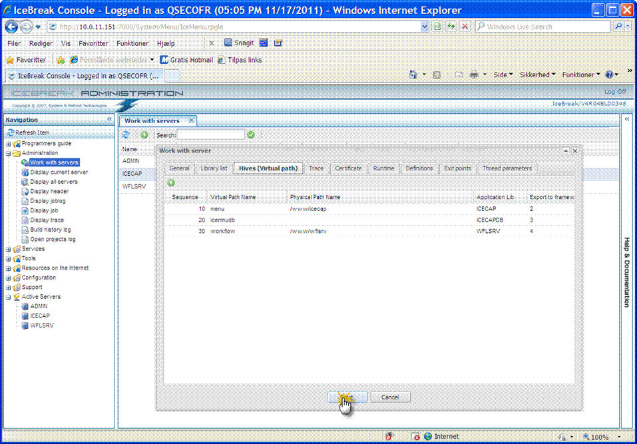
Task: Click IE stop loading red X icon
Action: [465, 27]
